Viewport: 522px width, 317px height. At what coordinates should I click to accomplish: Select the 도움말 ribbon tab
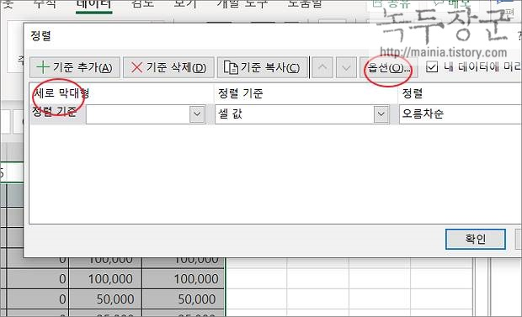point(305,4)
